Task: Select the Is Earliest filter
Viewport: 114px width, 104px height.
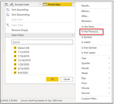Action: click(87, 37)
